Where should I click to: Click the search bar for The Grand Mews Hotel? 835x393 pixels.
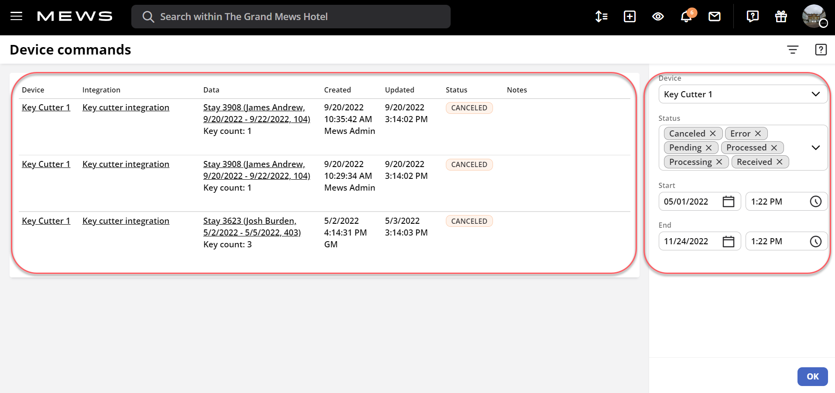tap(291, 17)
